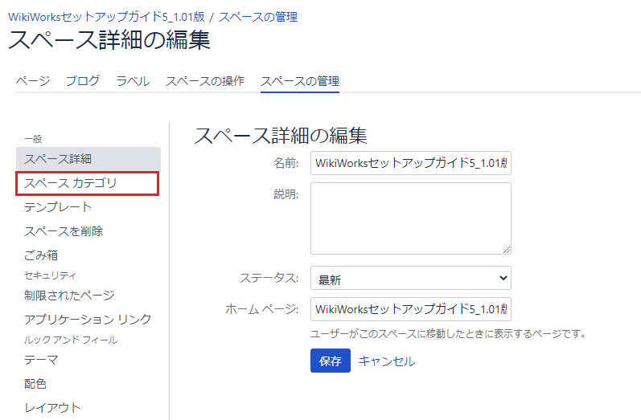Go to the スペースの操作 tab
The image size is (641, 420).
pos(205,80)
